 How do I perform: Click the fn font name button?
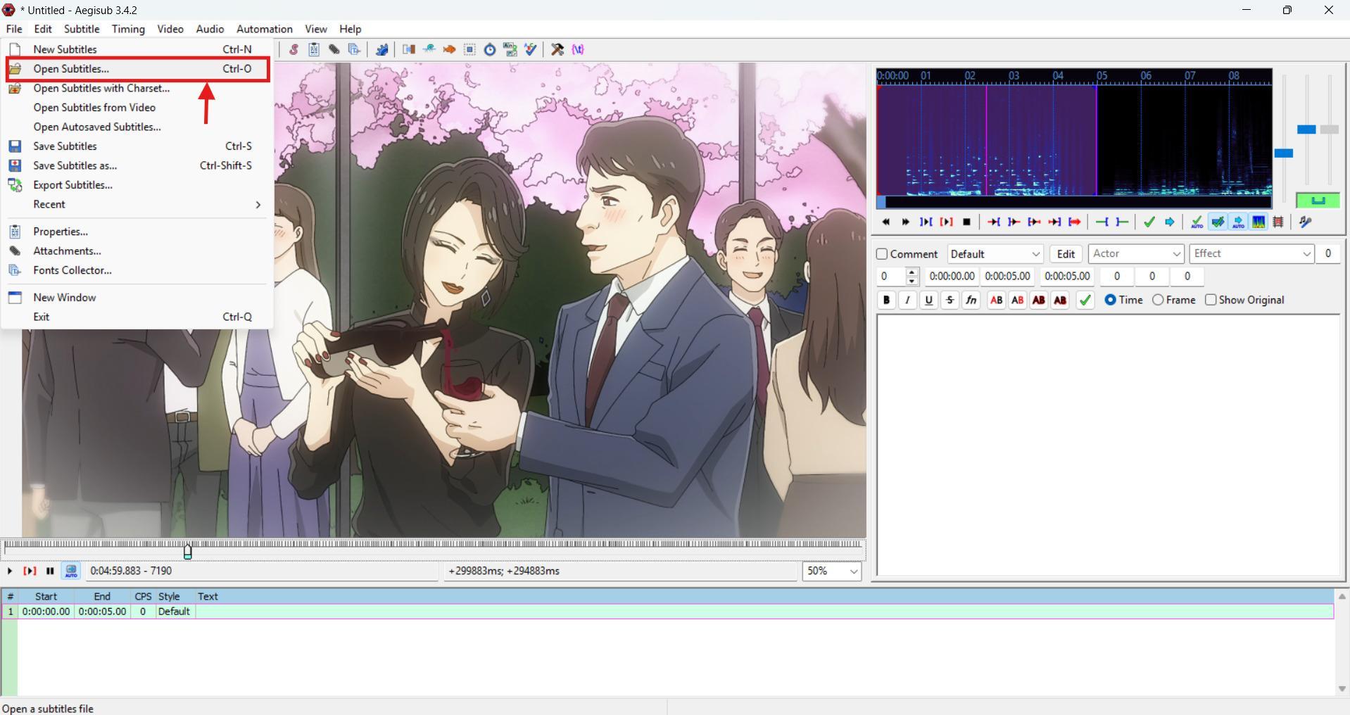pyautogui.click(x=971, y=300)
